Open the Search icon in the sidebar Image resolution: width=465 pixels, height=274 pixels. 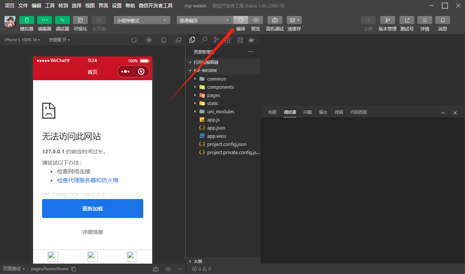click(x=204, y=40)
